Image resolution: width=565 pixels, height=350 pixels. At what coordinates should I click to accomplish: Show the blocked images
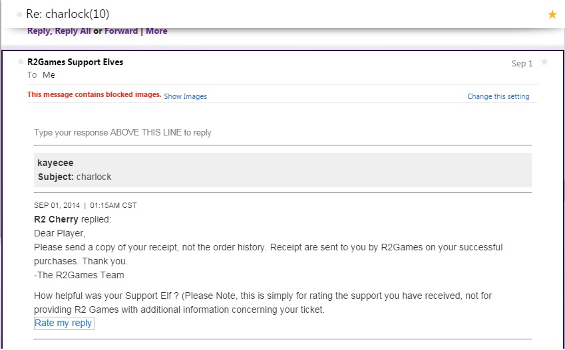coord(185,96)
